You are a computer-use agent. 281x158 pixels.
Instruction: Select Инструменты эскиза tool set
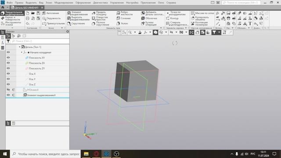pos(11,24)
